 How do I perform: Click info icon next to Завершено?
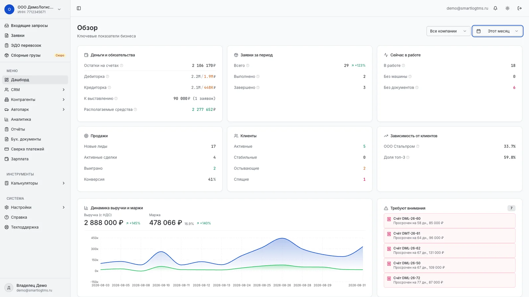click(x=258, y=87)
